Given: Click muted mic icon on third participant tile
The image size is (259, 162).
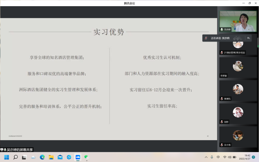Looking at the screenshot, I should (222, 99).
